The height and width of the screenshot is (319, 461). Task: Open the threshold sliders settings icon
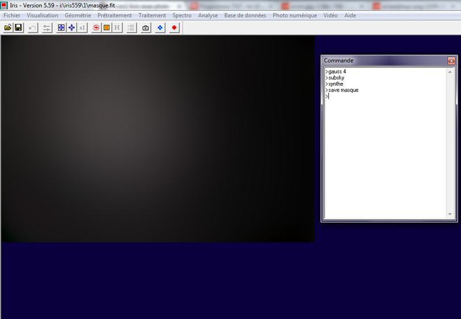tap(47, 28)
